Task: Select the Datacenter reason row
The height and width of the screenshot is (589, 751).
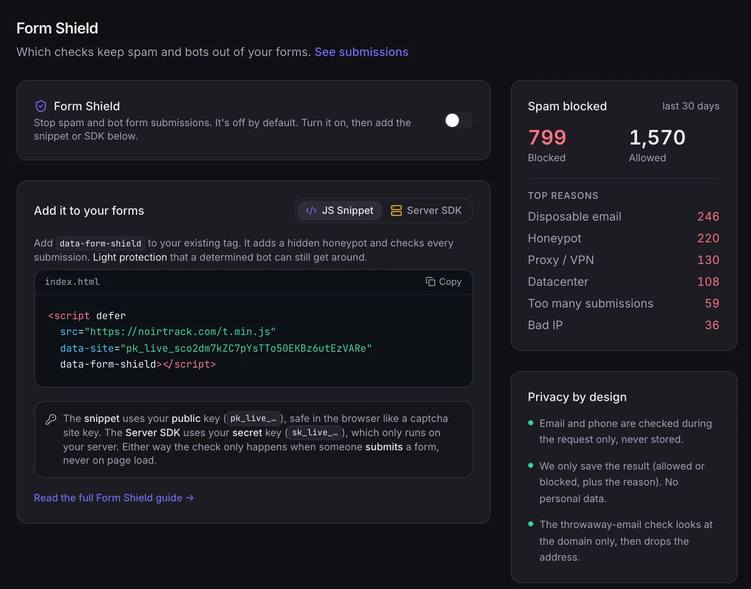Action: point(623,281)
